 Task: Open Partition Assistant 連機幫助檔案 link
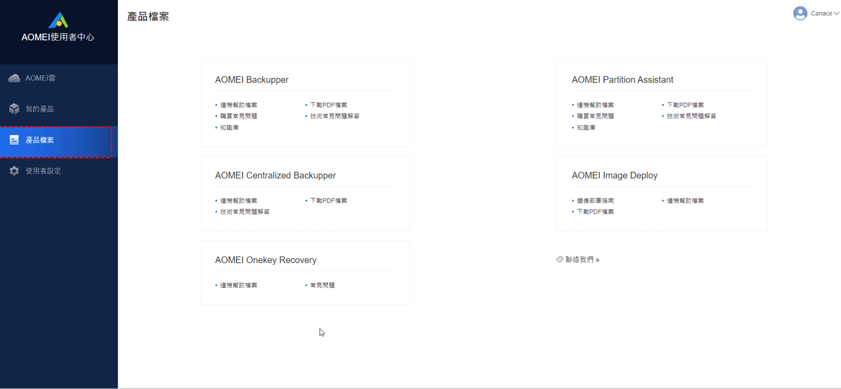595,105
